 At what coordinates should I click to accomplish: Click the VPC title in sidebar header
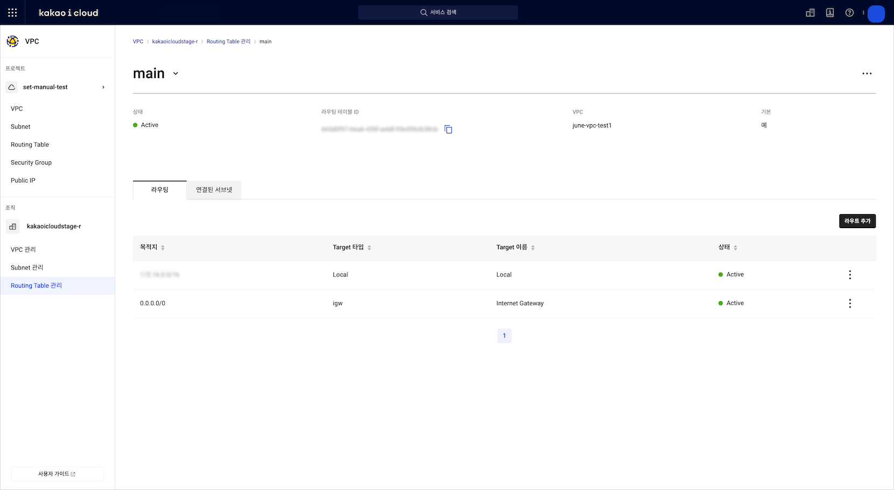tap(32, 41)
